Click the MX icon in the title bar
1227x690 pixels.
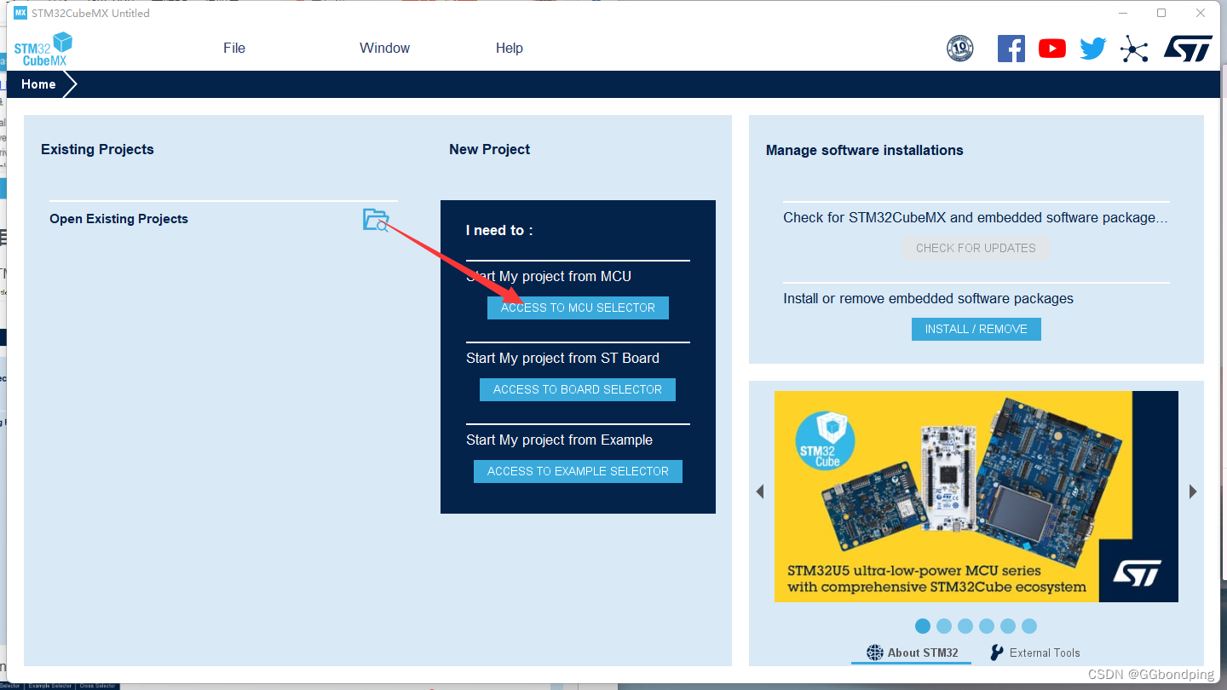20,13
